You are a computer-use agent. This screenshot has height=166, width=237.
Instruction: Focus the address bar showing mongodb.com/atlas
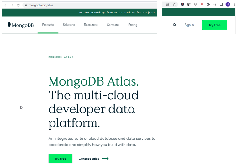coord(89,5)
